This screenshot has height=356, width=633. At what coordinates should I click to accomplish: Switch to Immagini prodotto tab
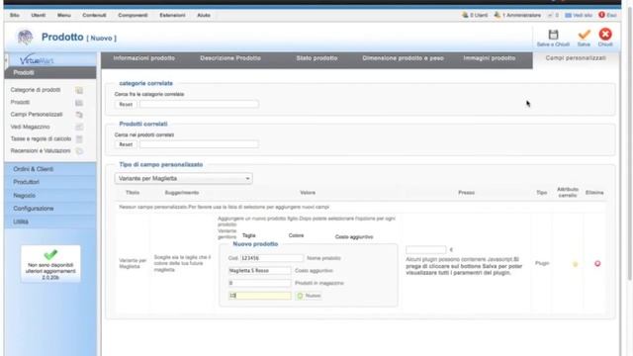tap(490, 58)
